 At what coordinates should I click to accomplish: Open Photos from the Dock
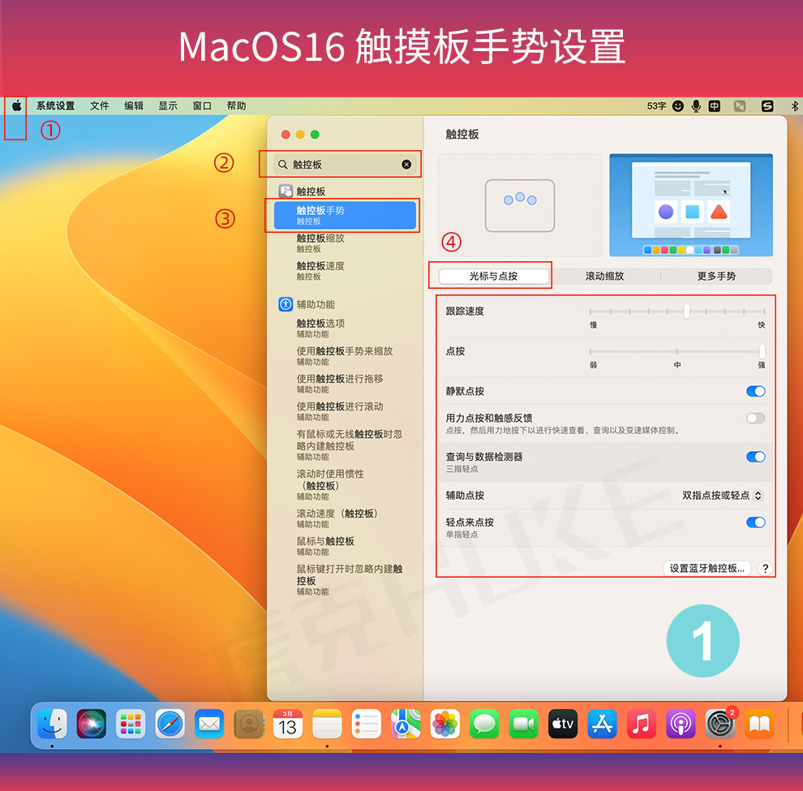(445, 724)
